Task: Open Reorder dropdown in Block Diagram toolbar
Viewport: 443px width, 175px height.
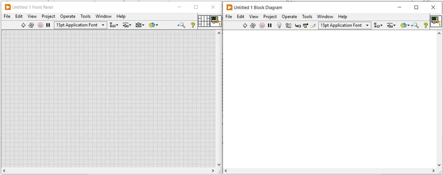Action: (x=405, y=25)
